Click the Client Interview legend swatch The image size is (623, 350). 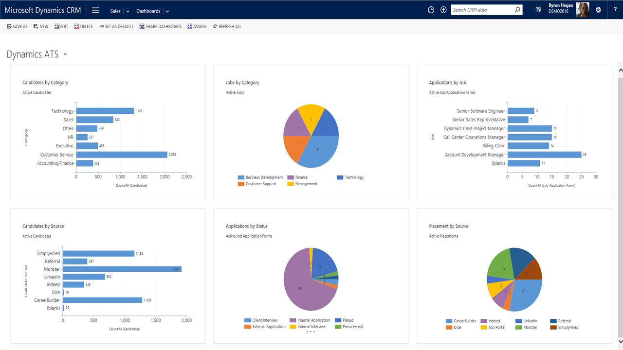pos(248,320)
